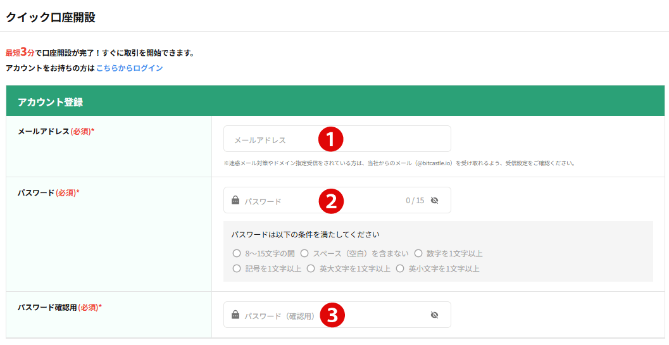Select the 英大文字を1文字以上 condition circle
669x345 pixels.
[311, 269]
